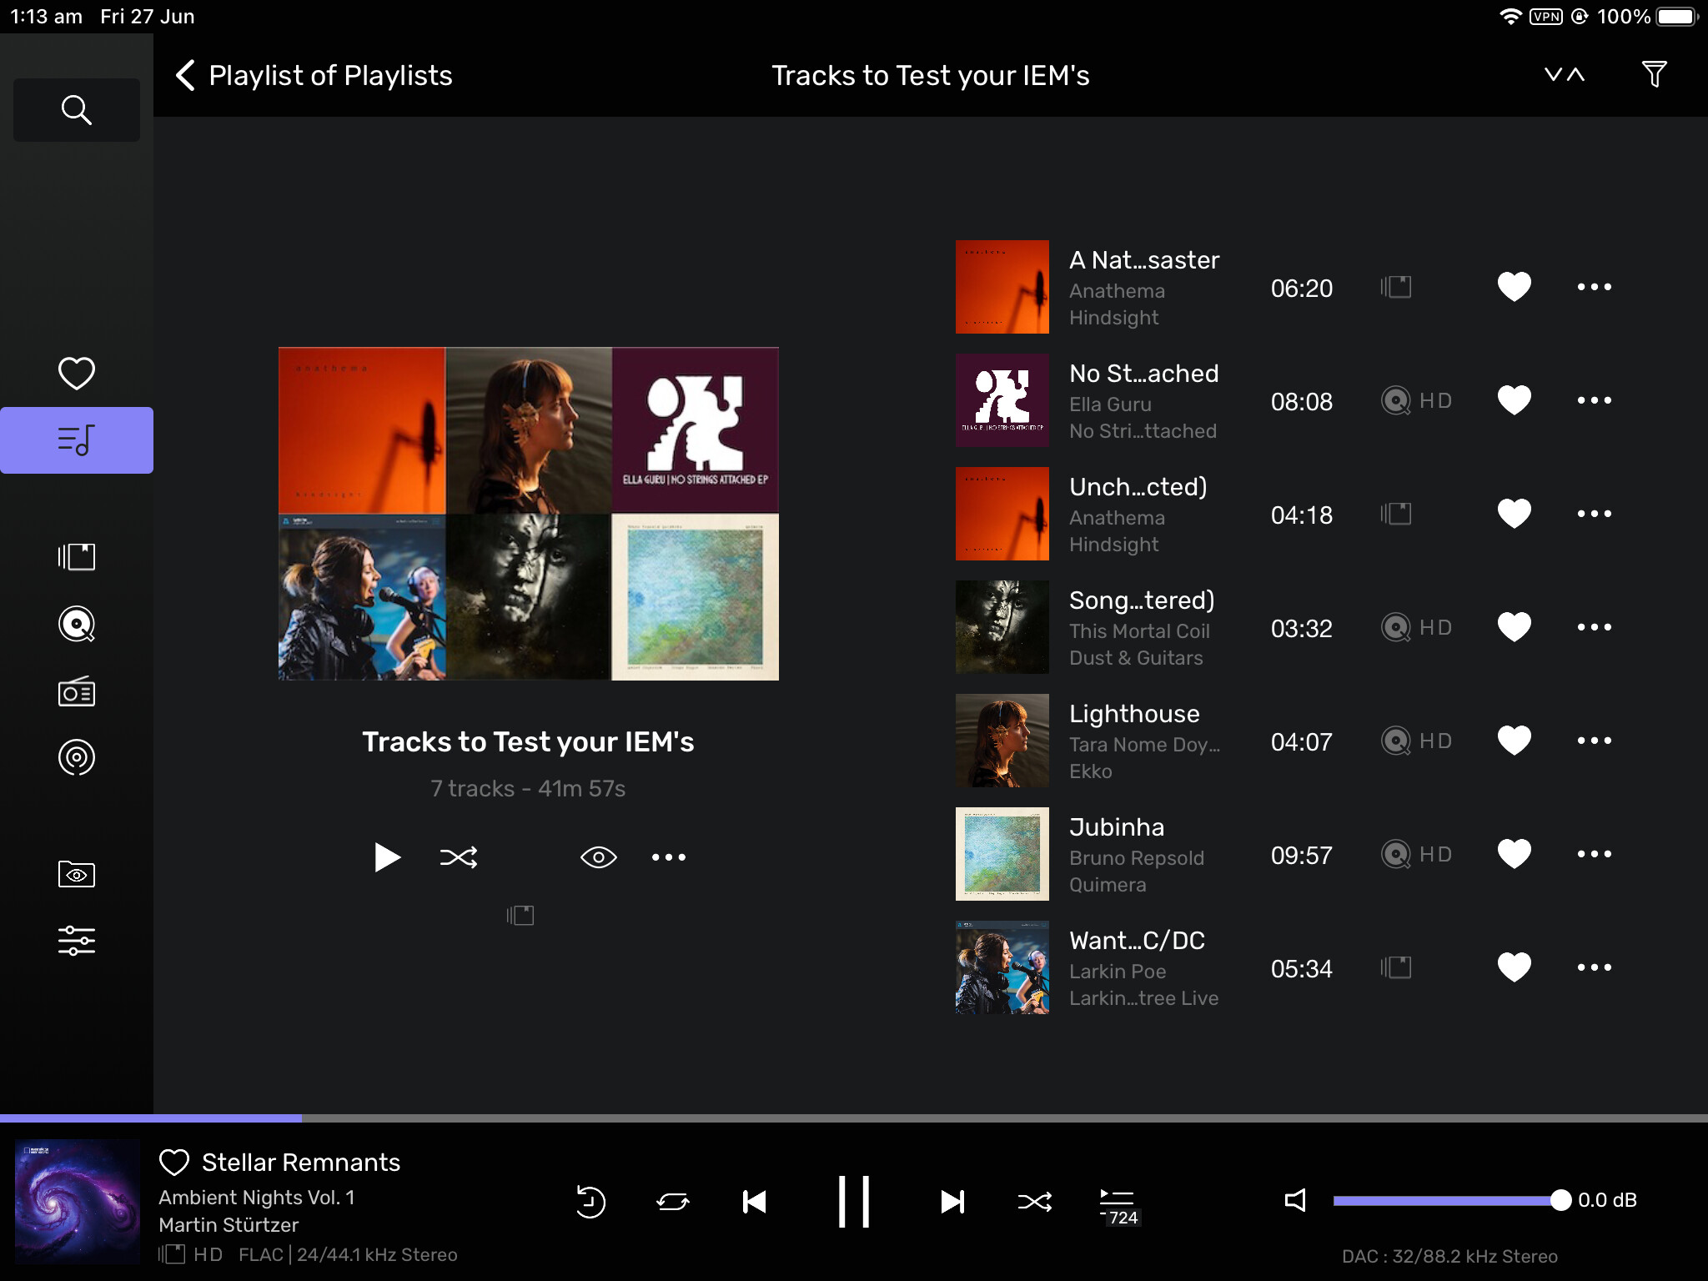Toggle favorite on Song...tered) track
The height and width of the screenshot is (1281, 1708).
1514,627
